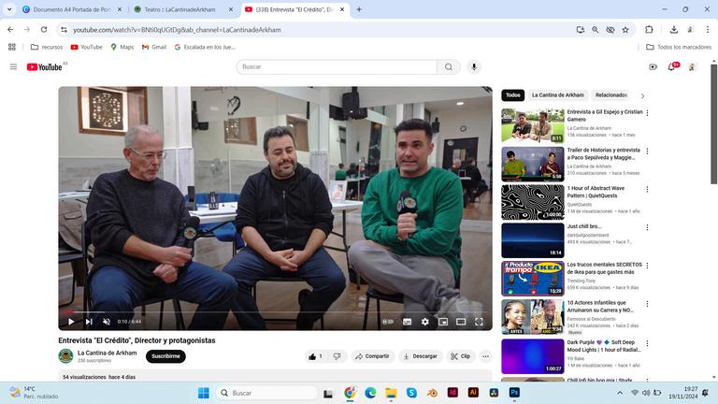The height and width of the screenshot is (404, 718).
Task: Click the YouTube search magnifier button
Action: [x=449, y=67]
